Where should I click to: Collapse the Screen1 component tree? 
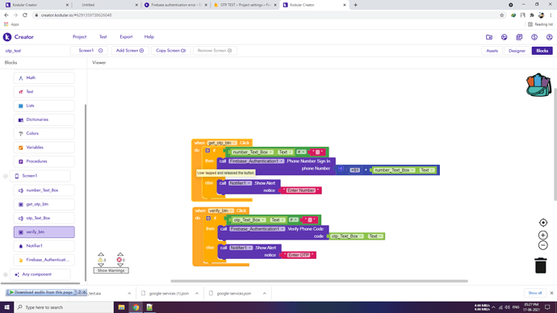[6, 176]
